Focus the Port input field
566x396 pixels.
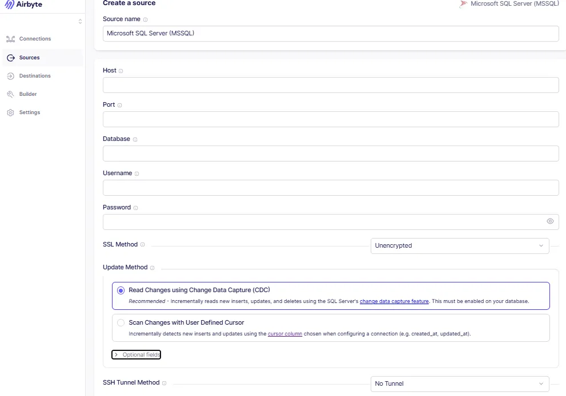tap(331, 119)
